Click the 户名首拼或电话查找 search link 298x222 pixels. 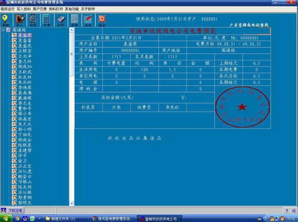pyautogui.click(x=249, y=24)
